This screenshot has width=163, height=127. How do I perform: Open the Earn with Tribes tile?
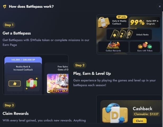coord(145,47)
